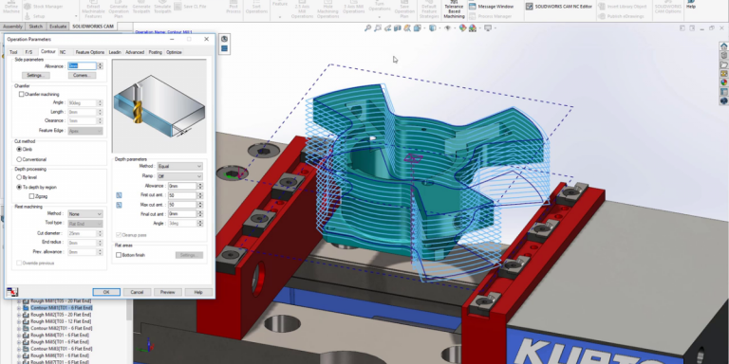Open Rest machining Method dropdown
This screenshot has width=729, height=364.
[85, 213]
